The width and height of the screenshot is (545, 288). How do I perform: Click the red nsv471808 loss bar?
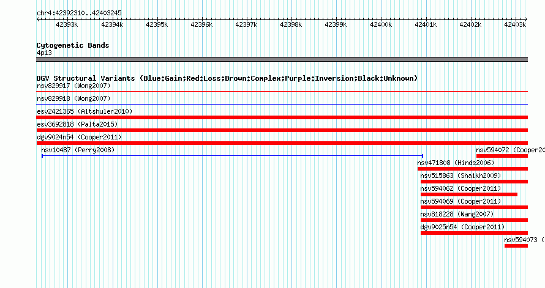click(x=473, y=169)
